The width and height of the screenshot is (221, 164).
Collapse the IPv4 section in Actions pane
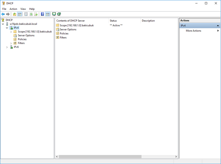218,26
